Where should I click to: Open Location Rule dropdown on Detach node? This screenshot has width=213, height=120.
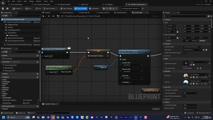coord(133,65)
